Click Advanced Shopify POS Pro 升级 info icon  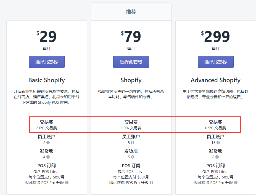[x=236, y=183]
